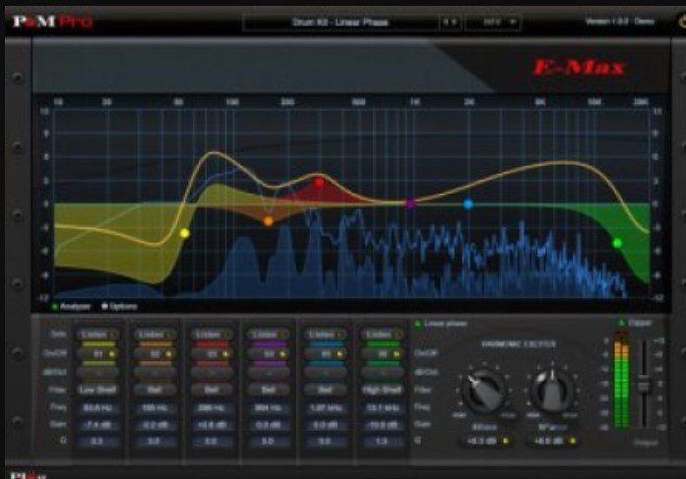Viewport: 686px width, 479px height.
Task: Toggle band 3 red on/off button
Action: pyautogui.click(x=213, y=353)
